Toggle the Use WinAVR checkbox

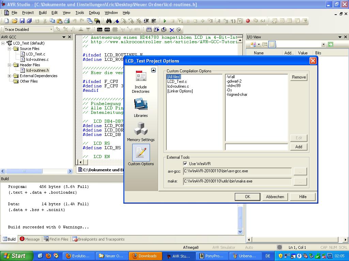coord(185,163)
